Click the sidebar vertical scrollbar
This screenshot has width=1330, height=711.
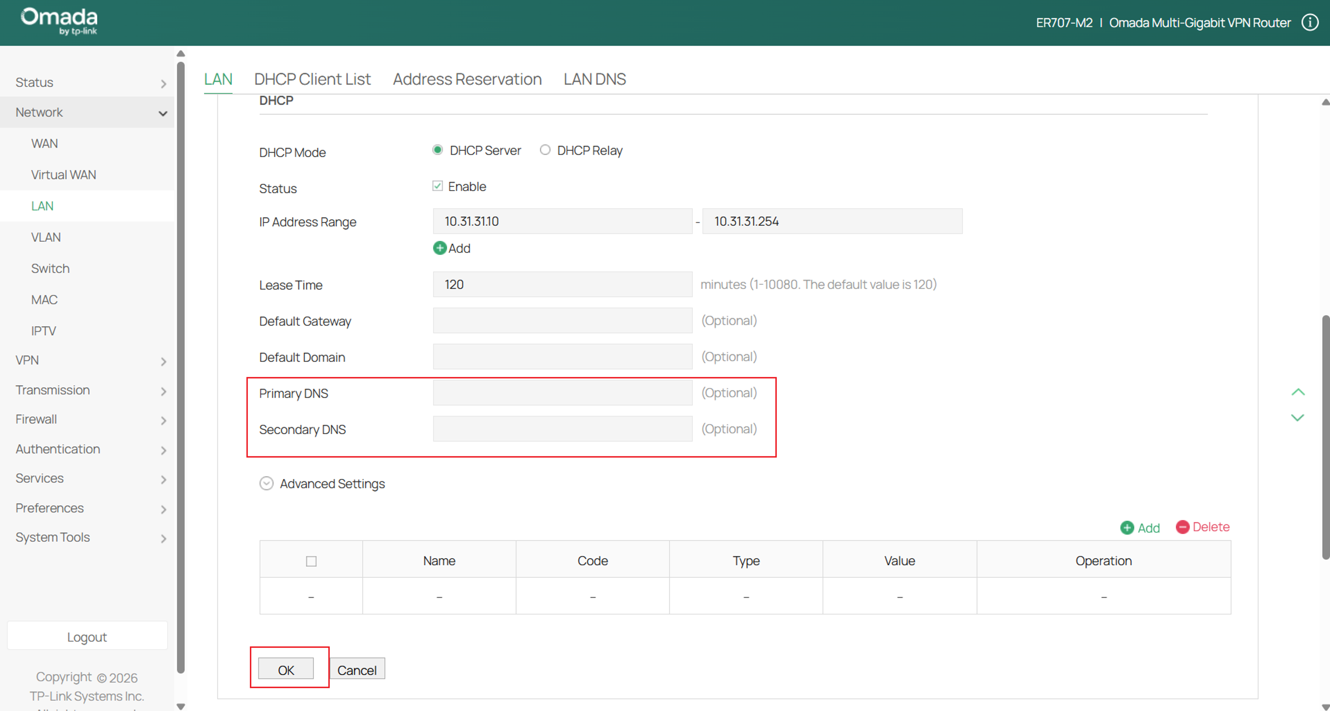(x=180, y=367)
